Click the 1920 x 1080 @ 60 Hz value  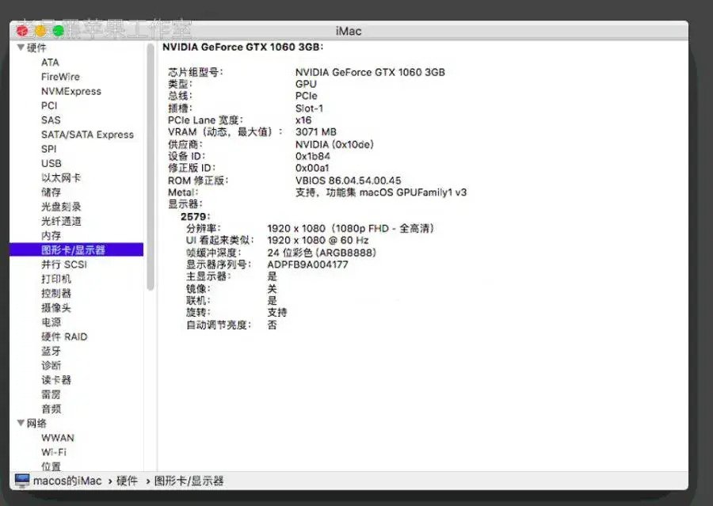coord(318,241)
